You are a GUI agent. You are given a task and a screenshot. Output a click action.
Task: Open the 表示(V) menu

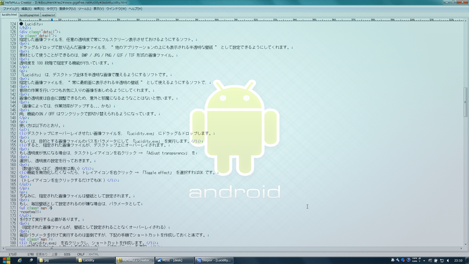(98, 9)
